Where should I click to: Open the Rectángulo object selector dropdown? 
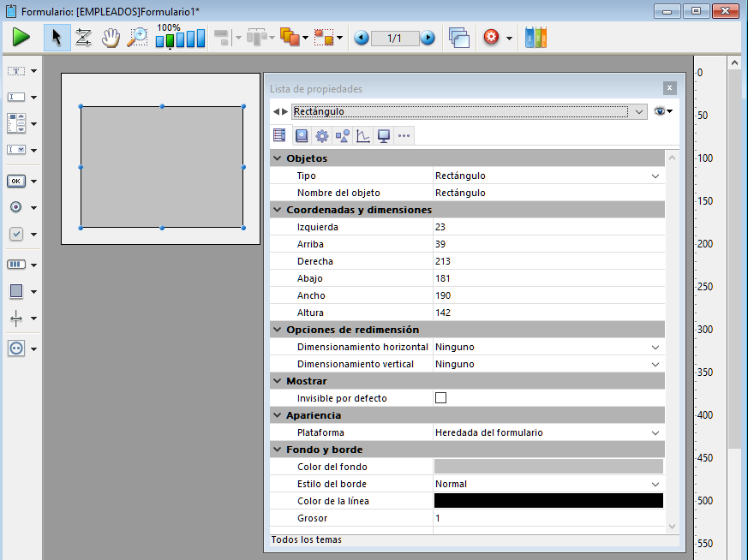(x=640, y=111)
